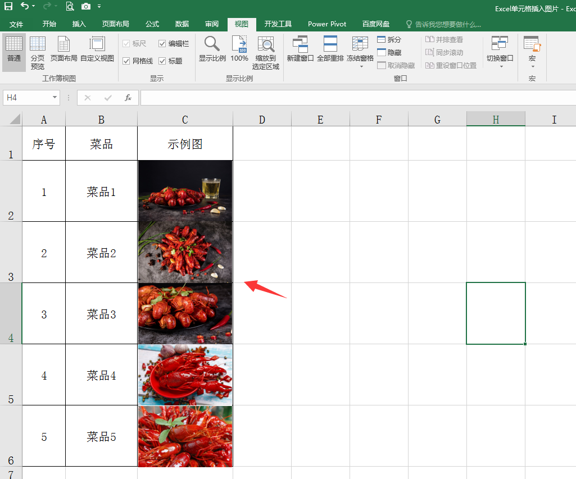Open the Insert (插入) ribbon tab
Viewport: 576px width, 479px height.
tap(79, 24)
